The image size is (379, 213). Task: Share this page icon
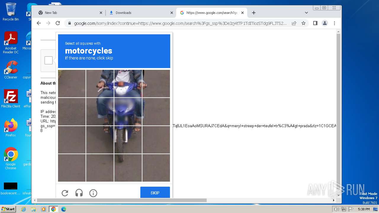click(x=294, y=23)
